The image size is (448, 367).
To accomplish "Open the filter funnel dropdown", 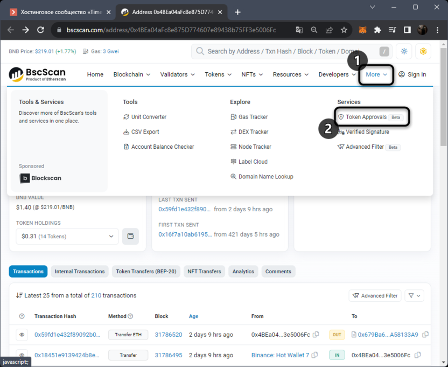I will (x=414, y=295).
